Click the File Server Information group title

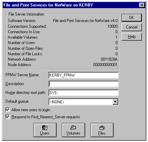pyautogui.click(x=26, y=14)
